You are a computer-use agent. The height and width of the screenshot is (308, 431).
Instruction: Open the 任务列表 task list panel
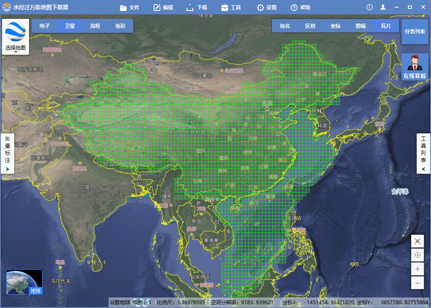tap(415, 31)
